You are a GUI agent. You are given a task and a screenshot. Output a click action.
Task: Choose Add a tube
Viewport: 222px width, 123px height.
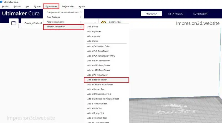[107, 41]
